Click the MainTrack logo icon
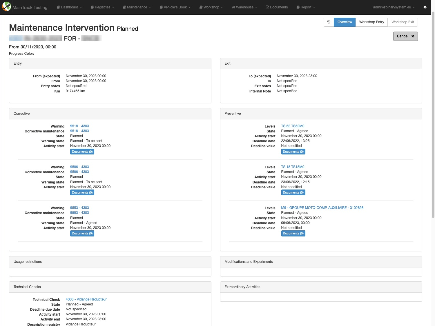This screenshot has height=326, width=435. coord(6,7)
